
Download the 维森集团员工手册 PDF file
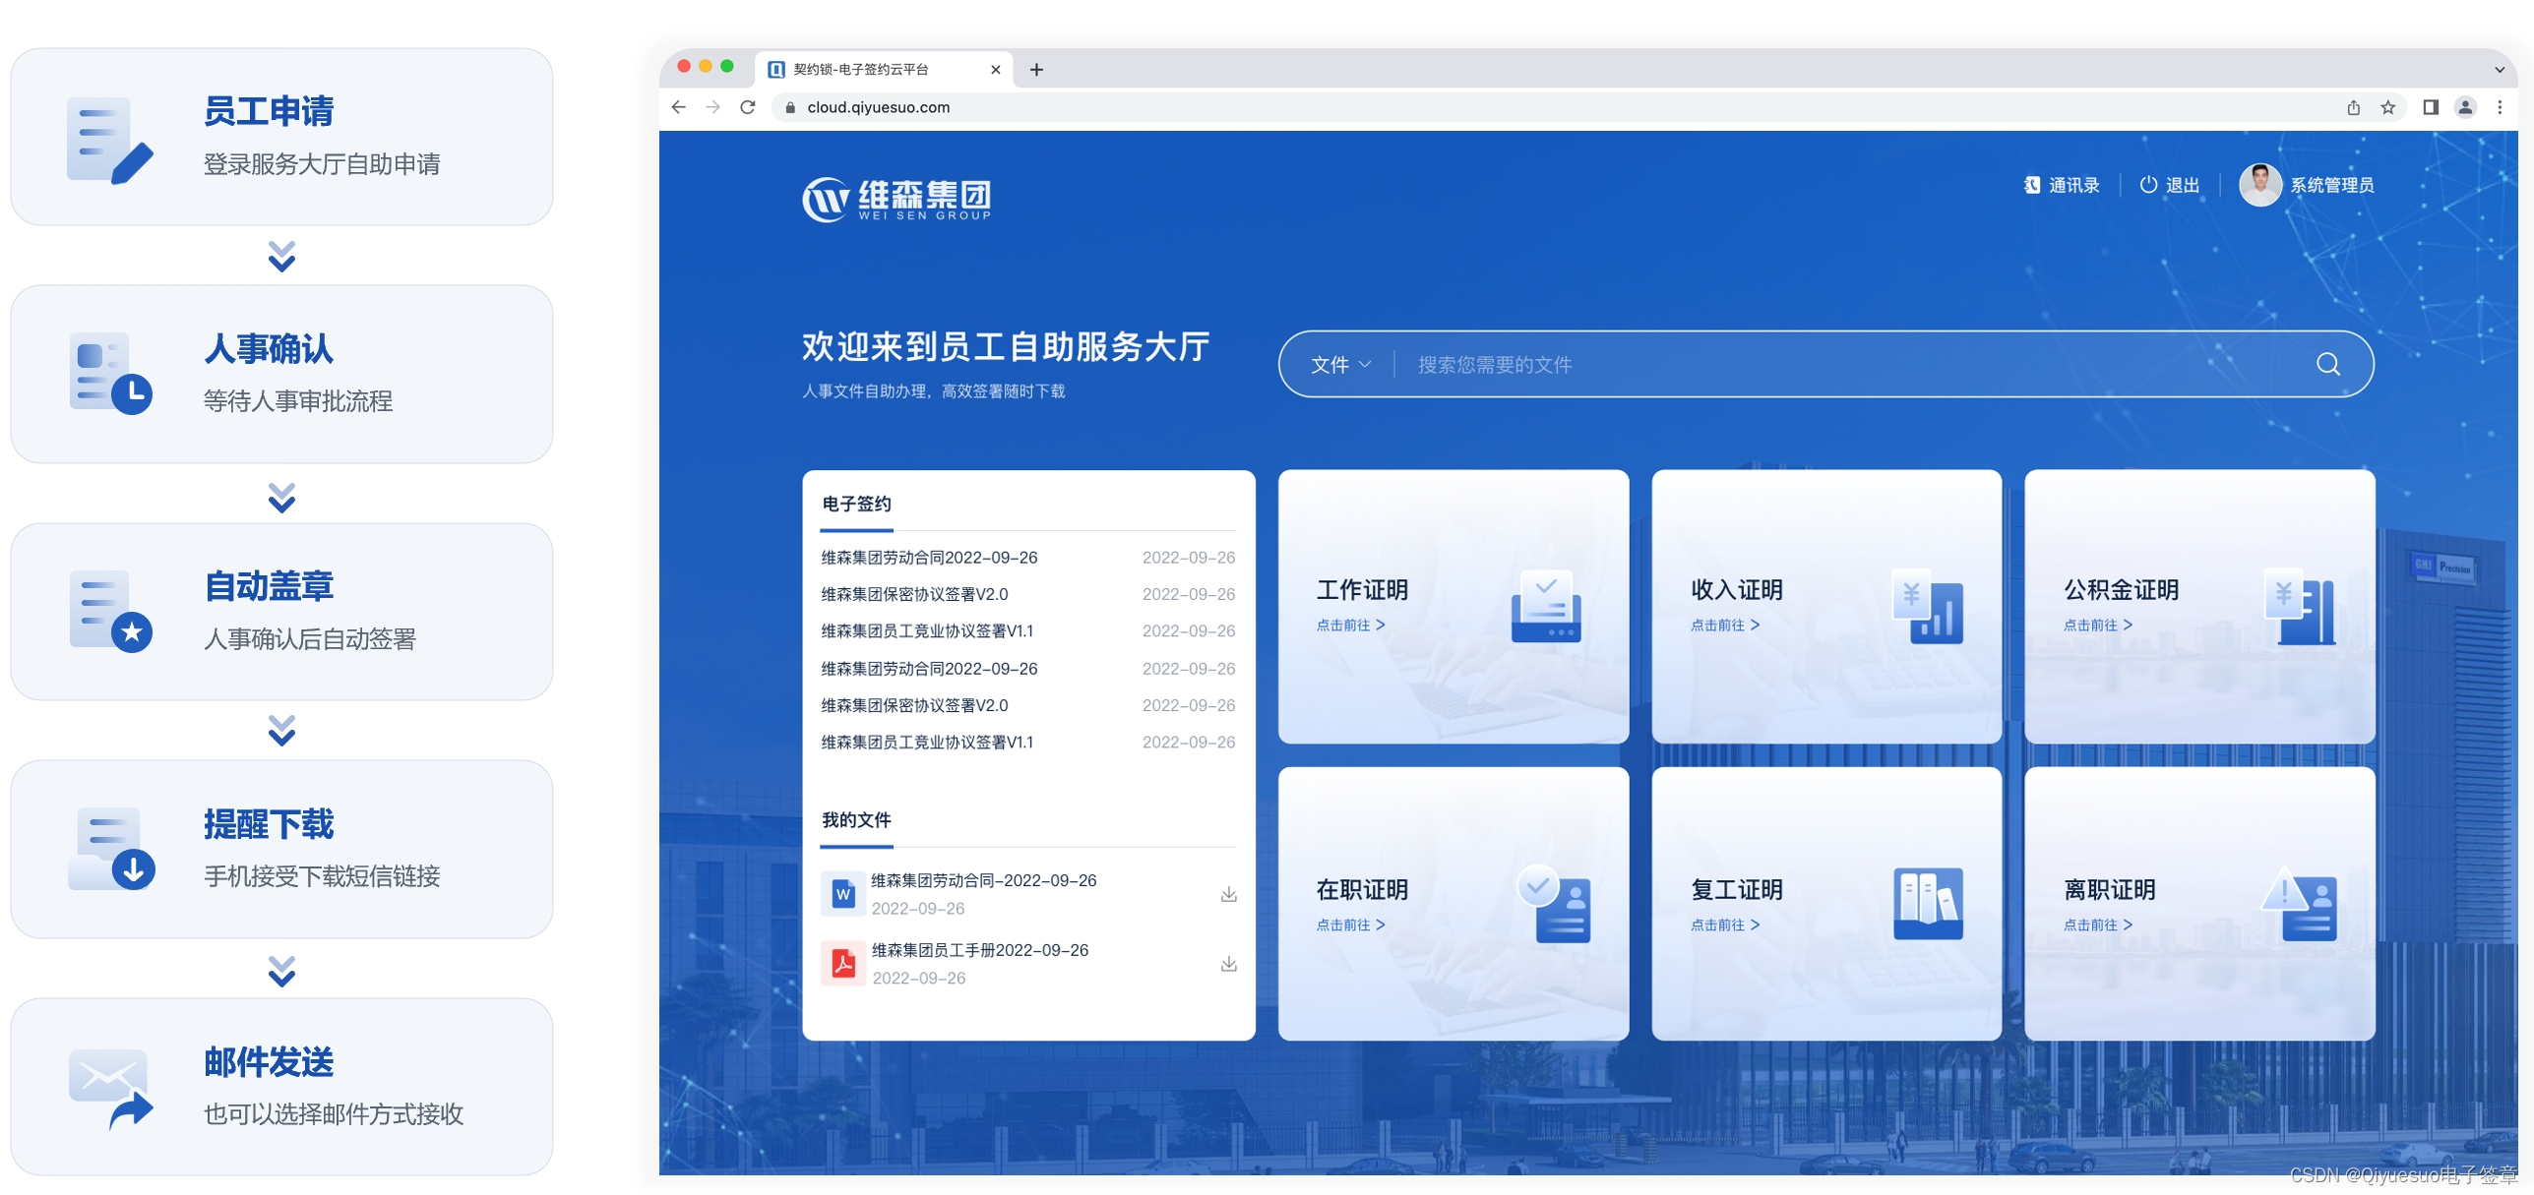click(1228, 964)
